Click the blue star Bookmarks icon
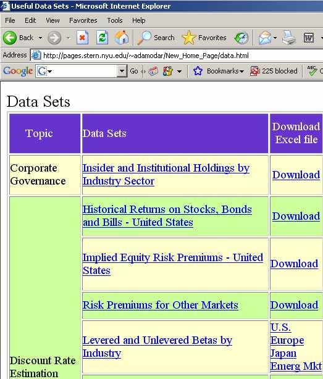This screenshot has height=379, width=323. pyautogui.click(x=198, y=71)
